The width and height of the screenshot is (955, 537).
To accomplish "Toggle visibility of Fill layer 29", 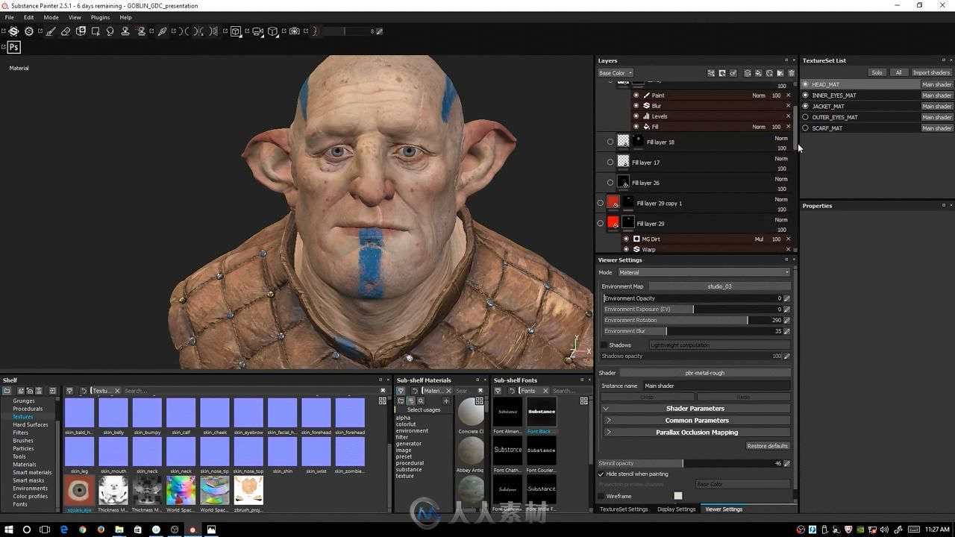I will pos(601,223).
